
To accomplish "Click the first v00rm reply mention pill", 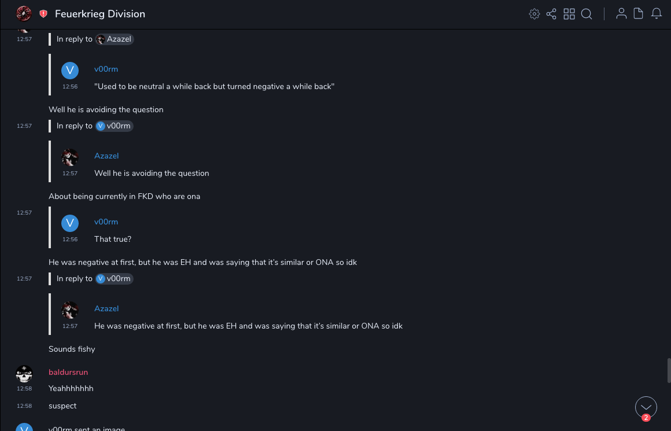I will tap(115, 126).
